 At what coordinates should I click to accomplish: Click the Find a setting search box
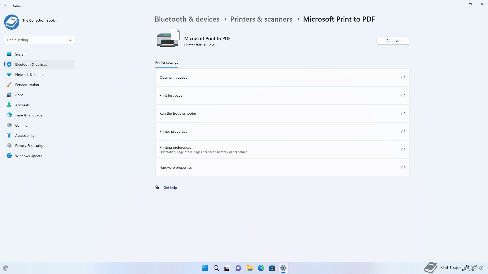[x=37, y=40]
